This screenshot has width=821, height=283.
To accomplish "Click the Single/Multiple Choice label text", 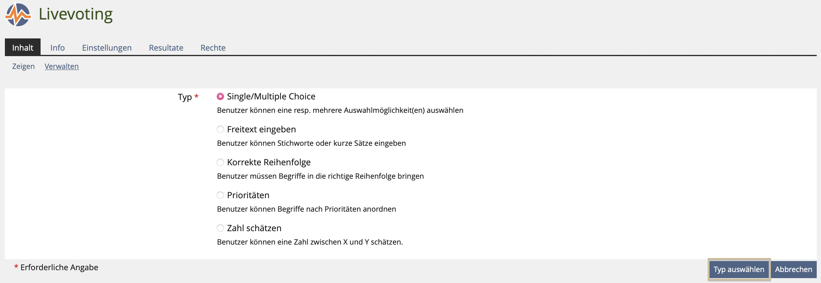I will [x=271, y=96].
